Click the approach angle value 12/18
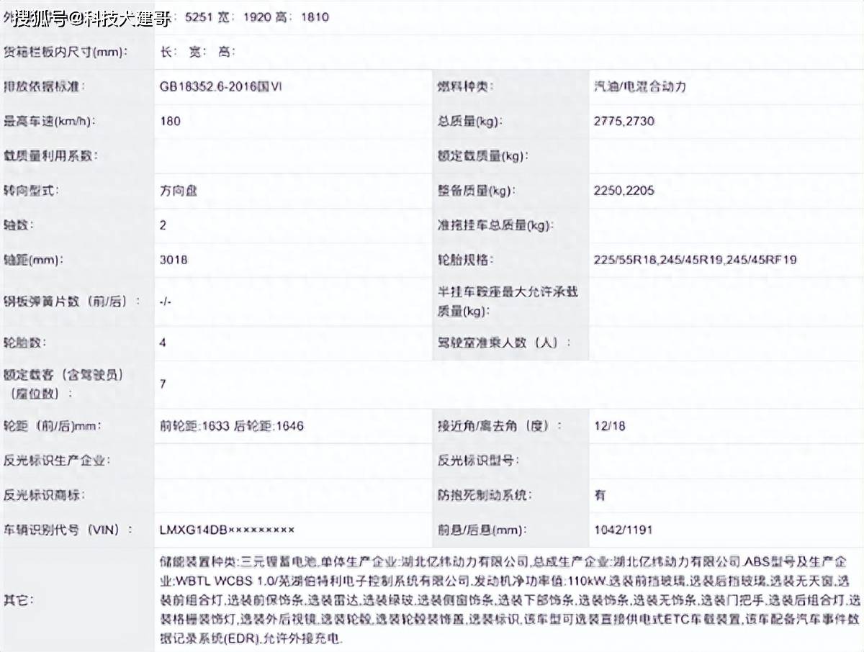Viewport: 864px width, 652px height. click(x=609, y=426)
